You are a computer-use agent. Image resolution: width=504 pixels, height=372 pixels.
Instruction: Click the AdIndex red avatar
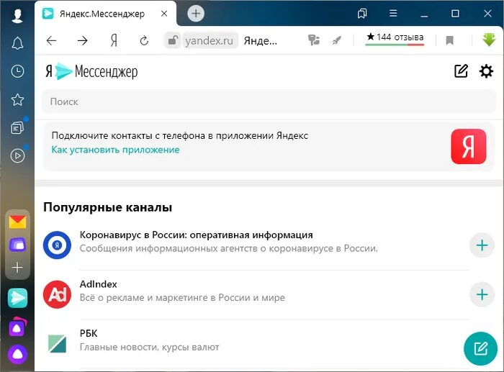coord(57,294)
